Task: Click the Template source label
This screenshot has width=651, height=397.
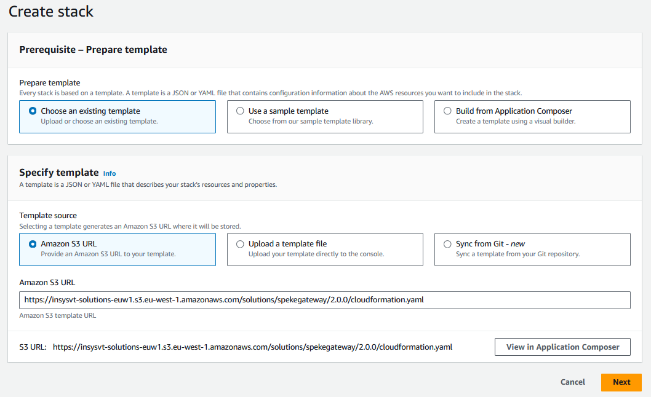Action: [x=48, y=215]
